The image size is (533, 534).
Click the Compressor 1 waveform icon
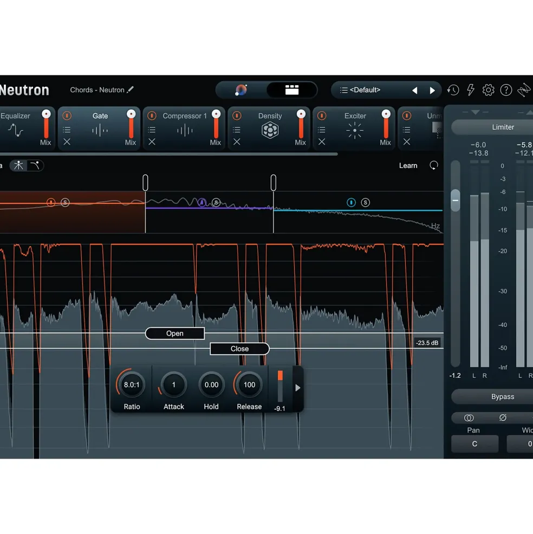pyautogui.click(x=185, y=131)
